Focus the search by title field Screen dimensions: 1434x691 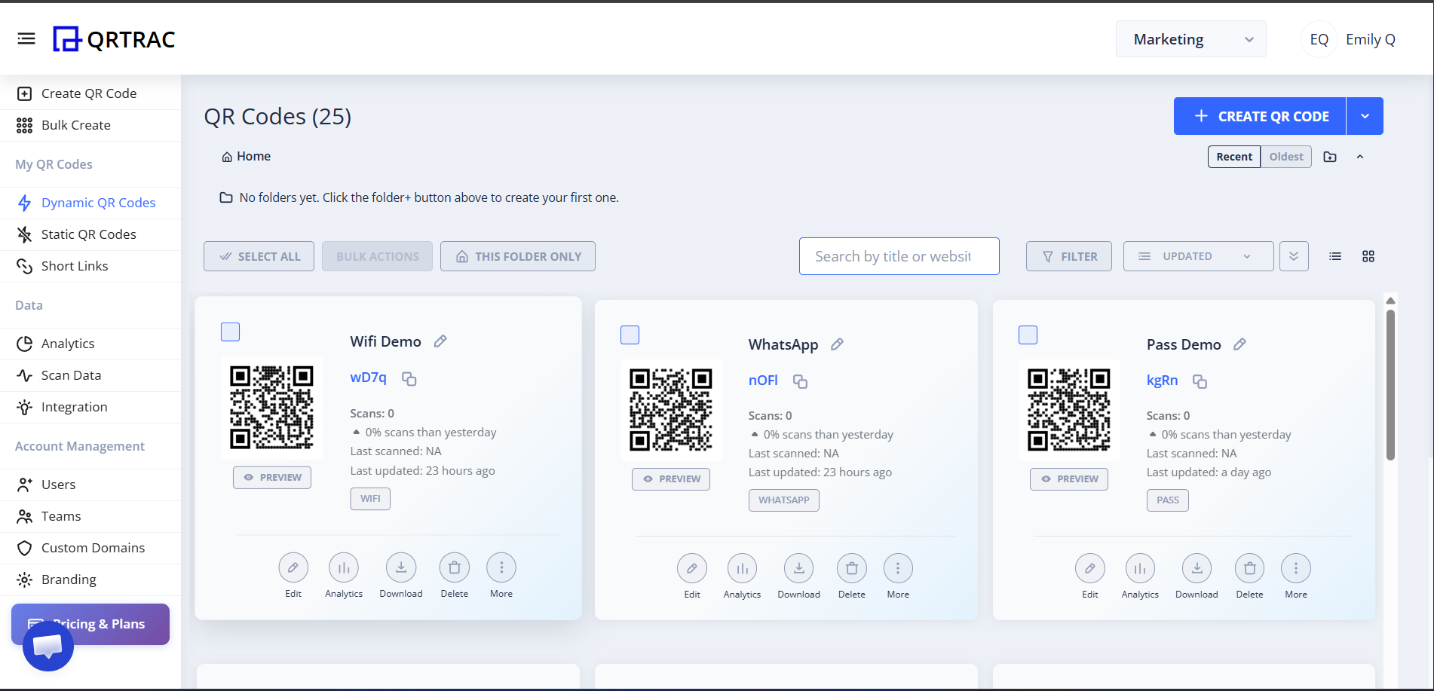899,256
